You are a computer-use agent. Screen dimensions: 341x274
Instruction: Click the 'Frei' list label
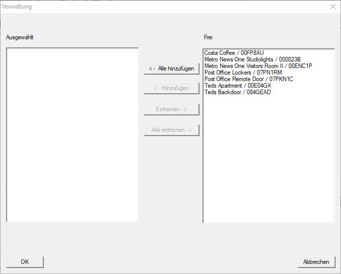209,37
